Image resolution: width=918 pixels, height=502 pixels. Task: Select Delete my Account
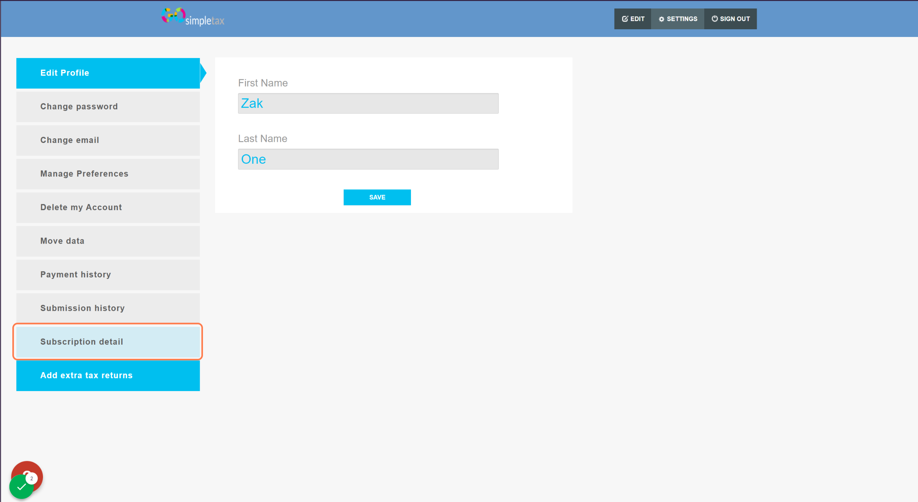tap(108, 207)
